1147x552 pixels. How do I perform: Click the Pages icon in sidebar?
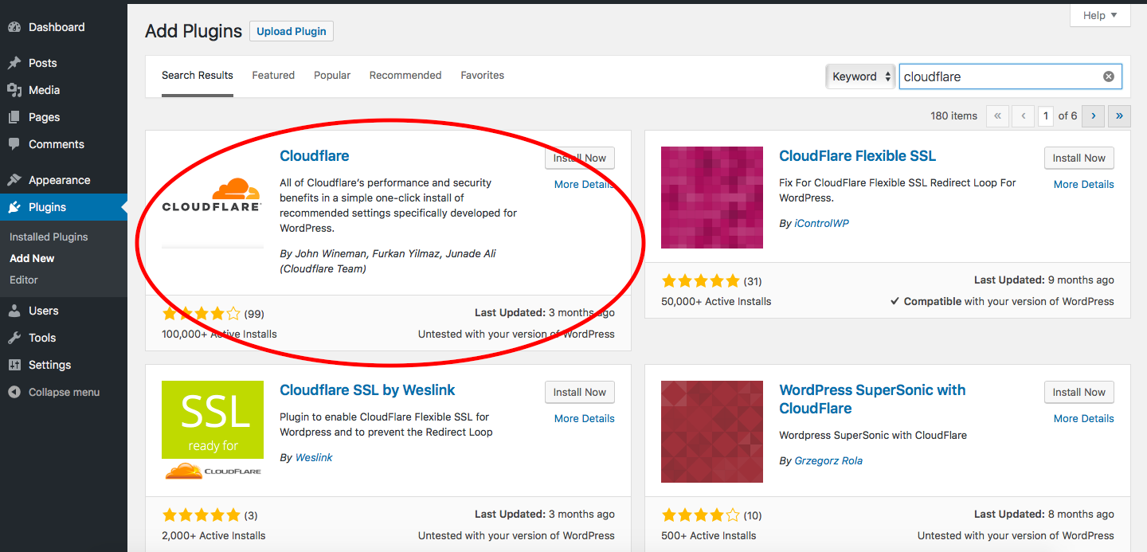pyautogui.click(x=14, y=117)
